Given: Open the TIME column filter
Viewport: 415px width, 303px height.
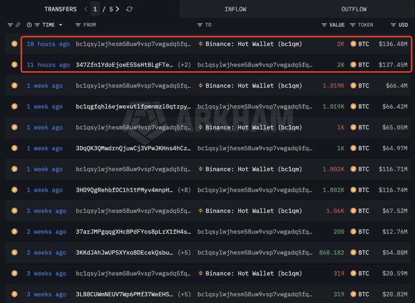Looking at the screenshot, I should (37, 25).
